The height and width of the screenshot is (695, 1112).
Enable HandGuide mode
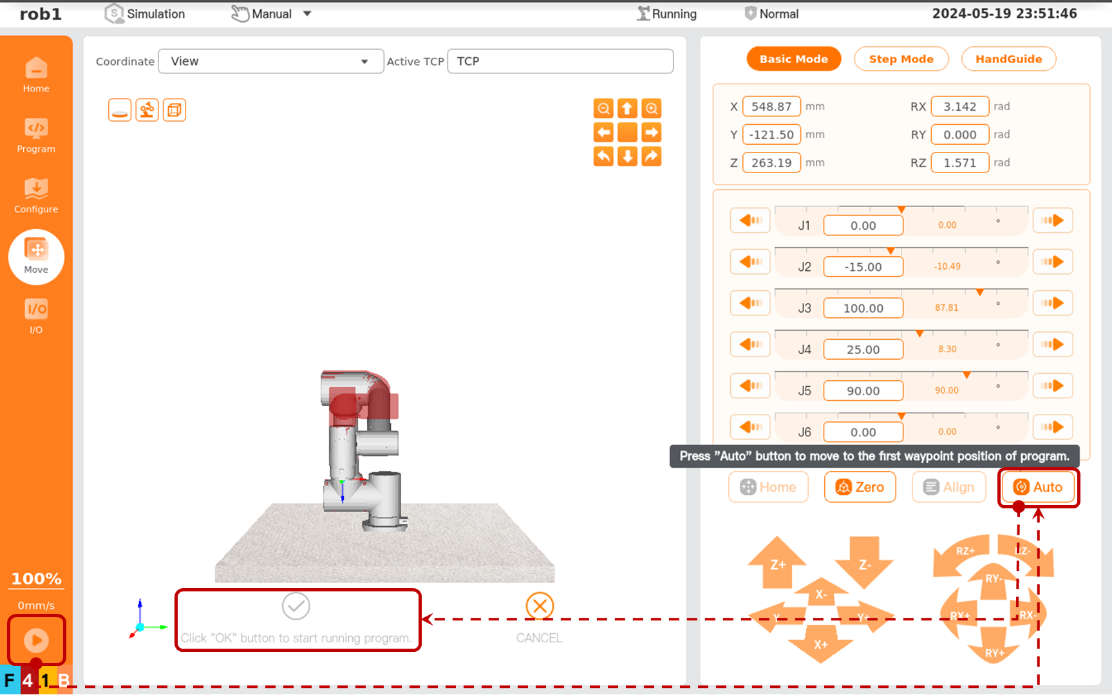pos(1008,59)
